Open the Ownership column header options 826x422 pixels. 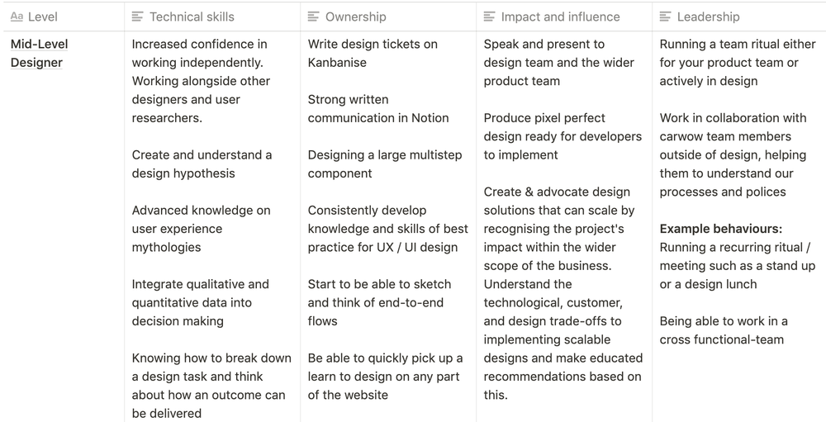(x=388, y=17)
